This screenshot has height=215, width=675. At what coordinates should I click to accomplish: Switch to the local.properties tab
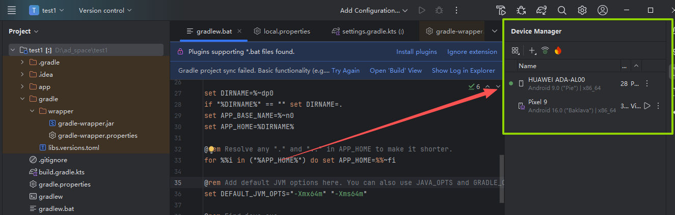[282, 32]
